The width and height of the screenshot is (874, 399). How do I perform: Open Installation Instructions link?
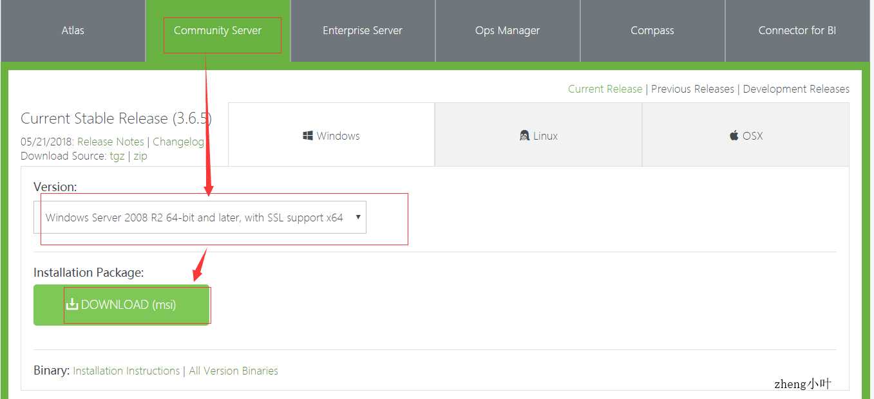click(126, 371)
